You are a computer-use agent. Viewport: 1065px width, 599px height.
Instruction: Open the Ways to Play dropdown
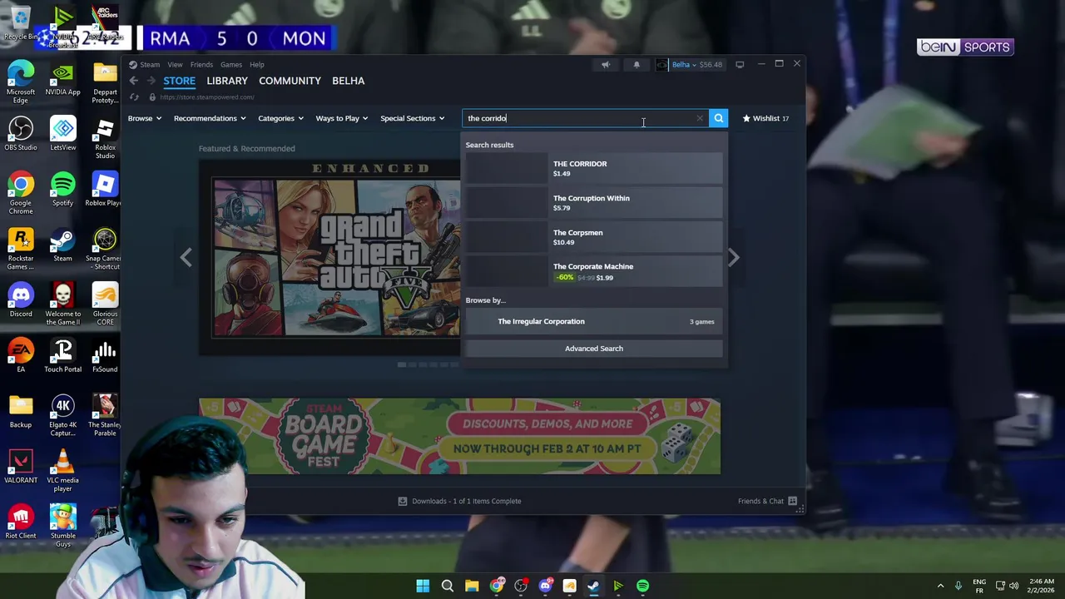342,118
